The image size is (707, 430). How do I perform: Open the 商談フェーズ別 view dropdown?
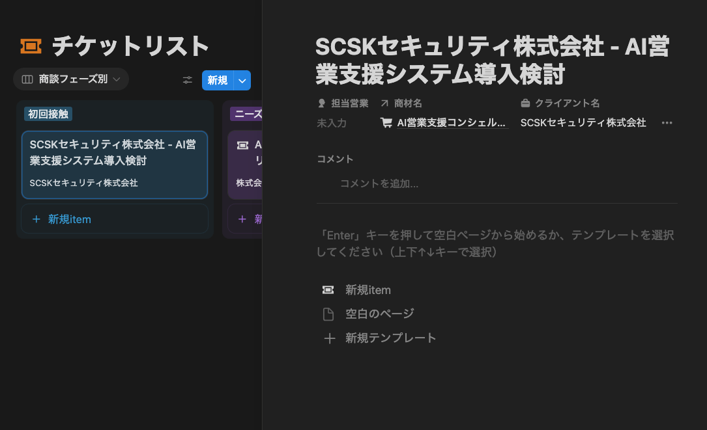[71, 79]
